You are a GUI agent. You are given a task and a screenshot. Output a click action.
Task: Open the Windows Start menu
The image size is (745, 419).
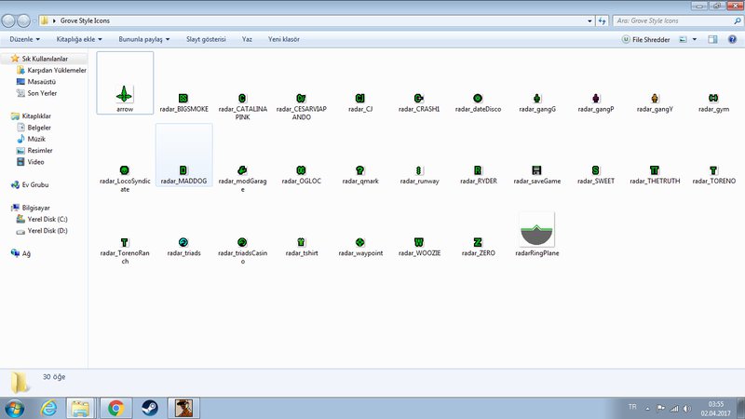pyautogui.click(x=15, y=408)
